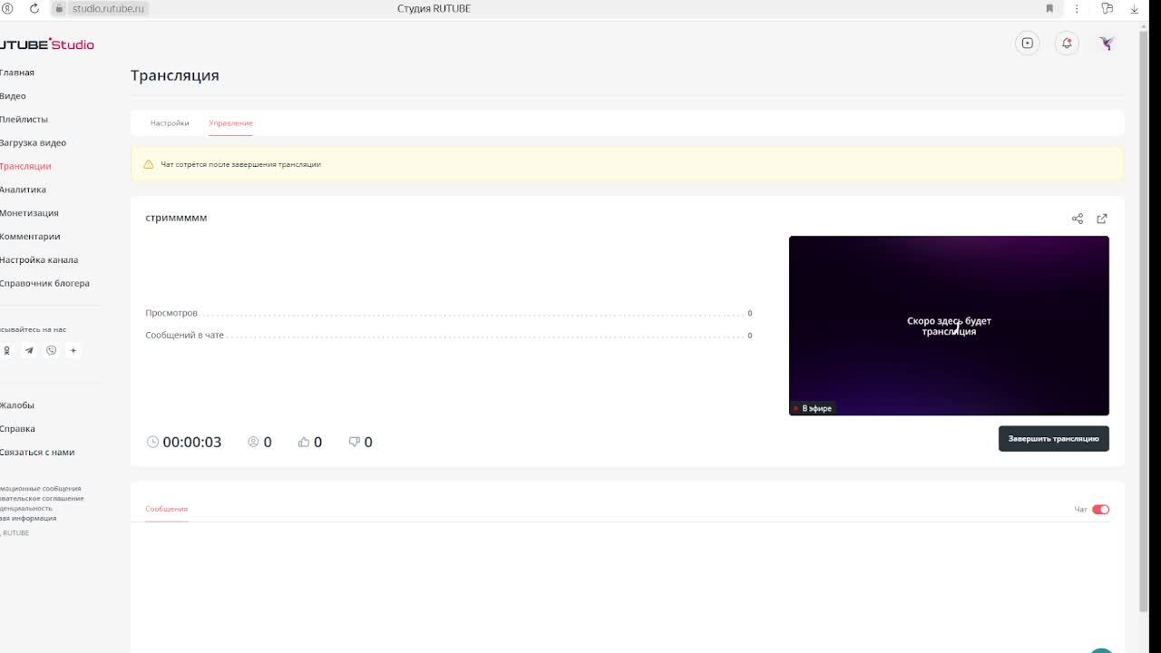Open Комментарии in sidebar
The image size is (1161, 653).
point(30,237)
